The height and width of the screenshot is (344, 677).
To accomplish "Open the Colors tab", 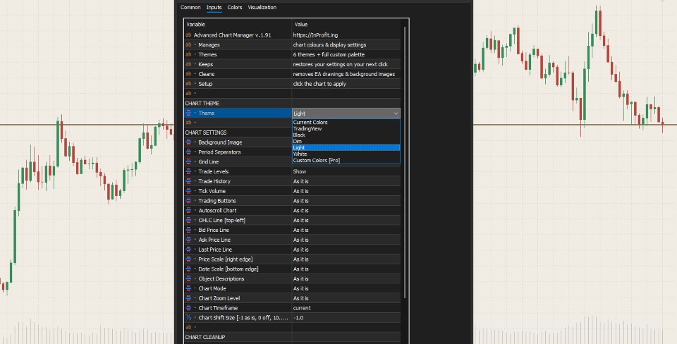I will pos(234,7).
